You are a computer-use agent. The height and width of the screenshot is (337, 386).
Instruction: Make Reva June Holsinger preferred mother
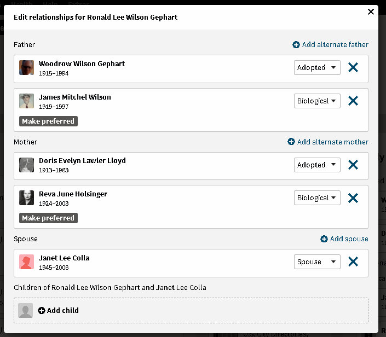[x=48, y=218]
